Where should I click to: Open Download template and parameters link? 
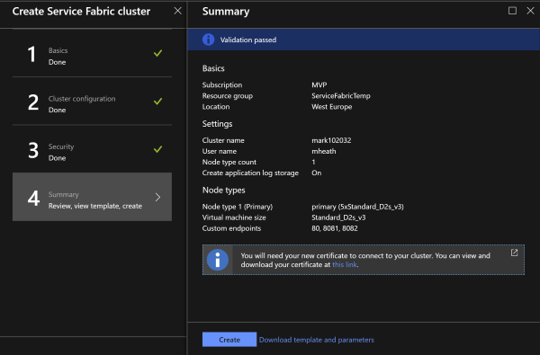click(x=316, y=340)
